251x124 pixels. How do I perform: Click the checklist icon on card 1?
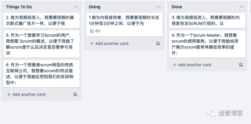coord(92,31)
